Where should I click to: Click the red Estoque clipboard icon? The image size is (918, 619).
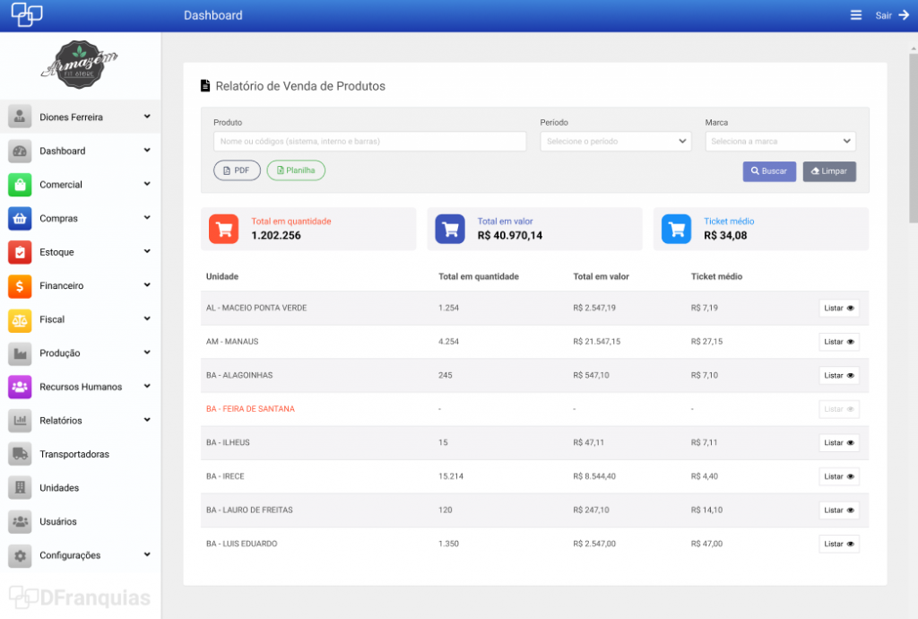tap(20, 252)
